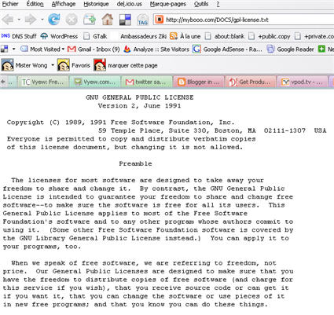Open the DNS Stuff bookmark
The width and height of the screenshot is (334, 315).
tap(19, 36)
